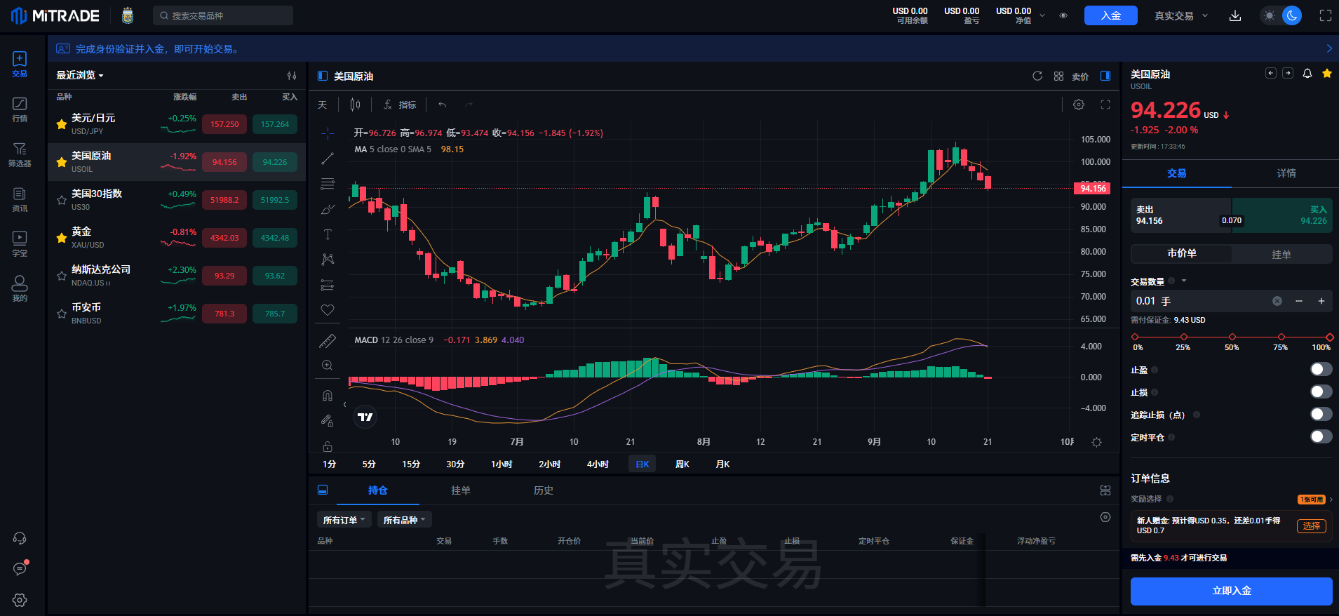Open the All Orders filter dropdown
Screen dimensions: 1339x616
tap(344, 520)
